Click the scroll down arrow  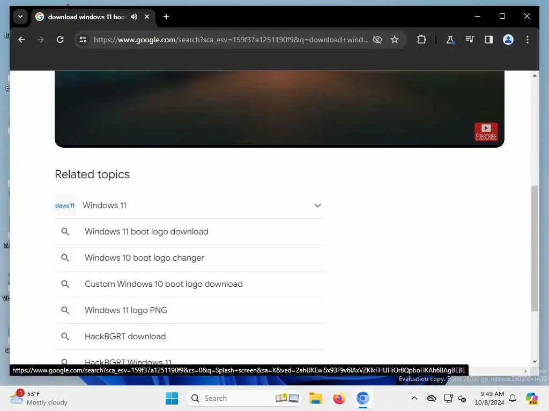[x=535, y=362]
